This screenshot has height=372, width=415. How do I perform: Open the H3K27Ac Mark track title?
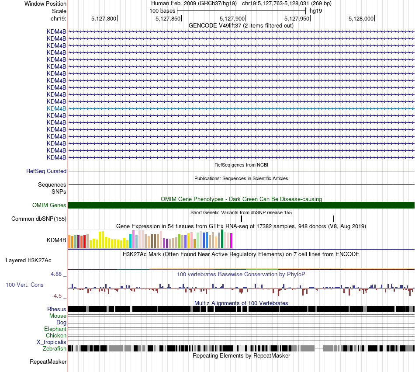(241, 254)
